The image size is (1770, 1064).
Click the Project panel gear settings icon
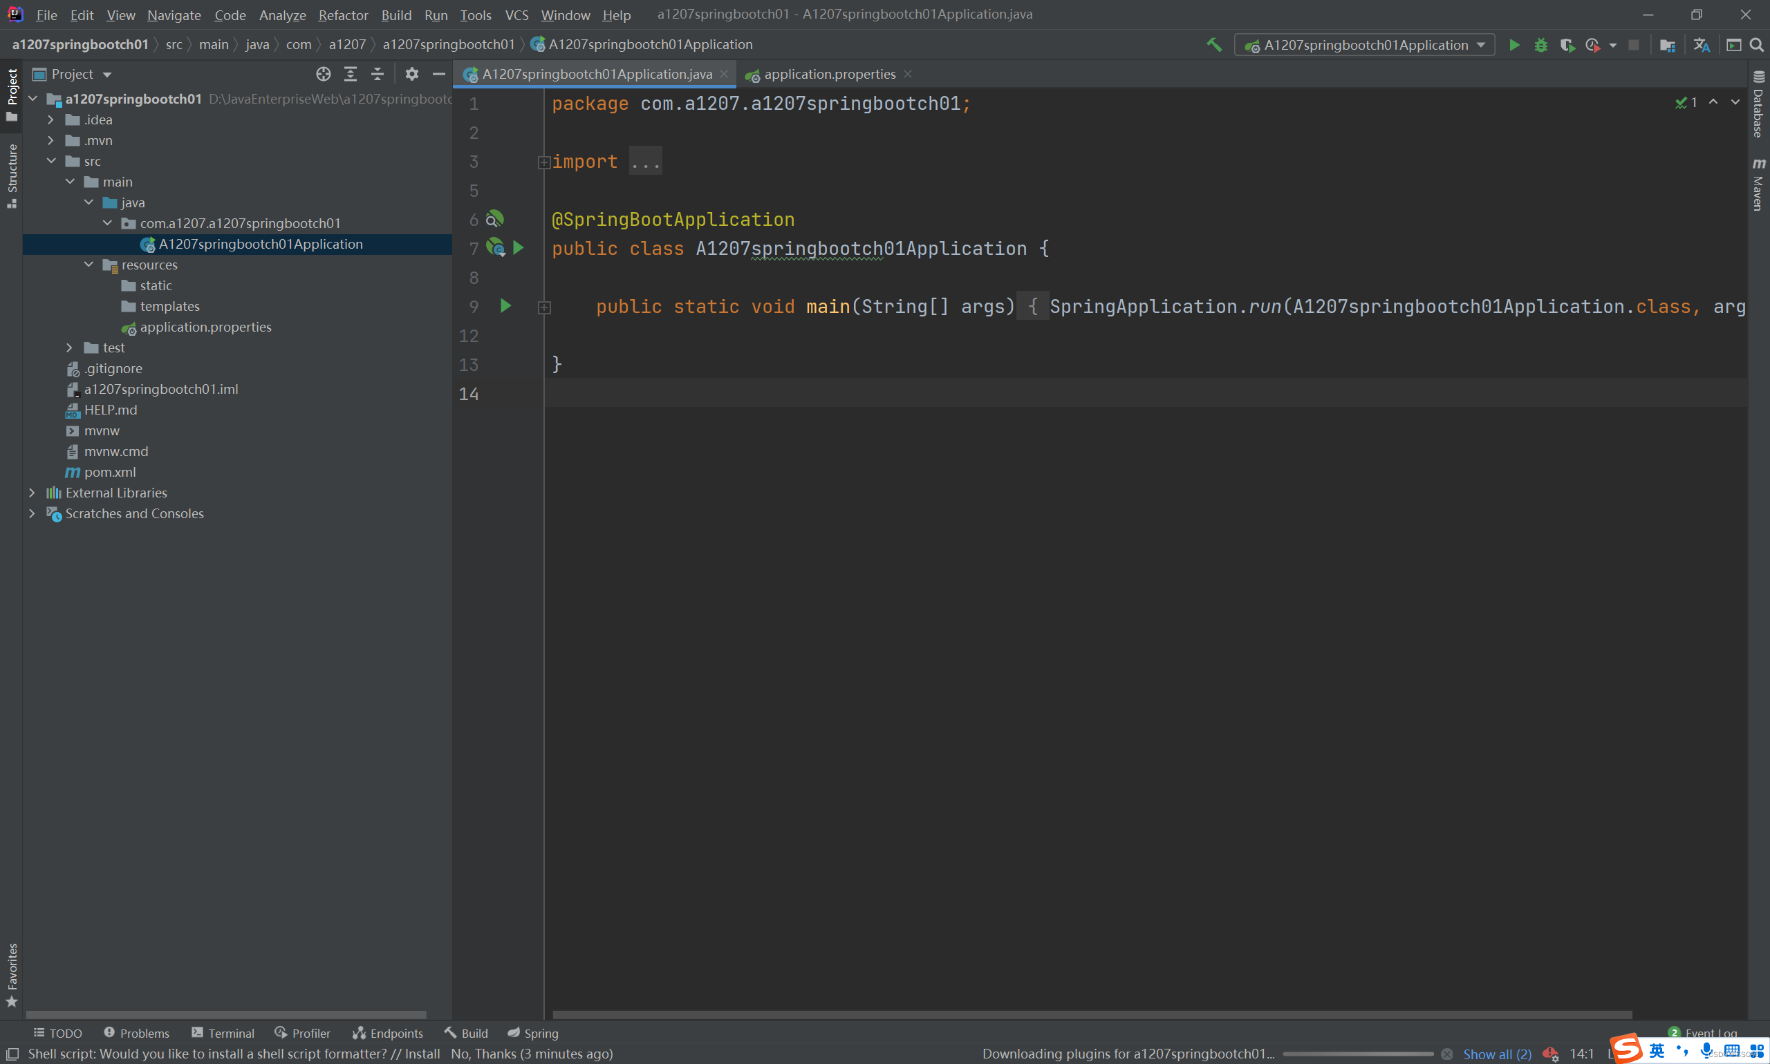point(411,74)
